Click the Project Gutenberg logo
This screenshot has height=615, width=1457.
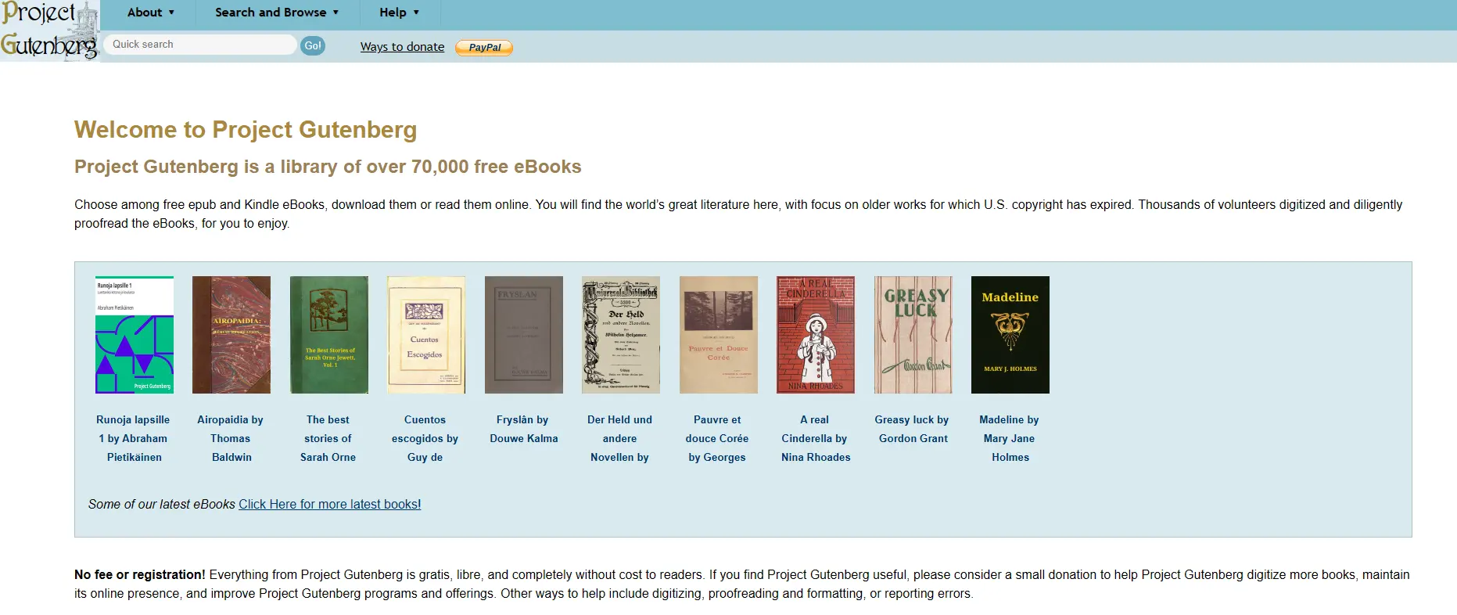pos(50,31)
